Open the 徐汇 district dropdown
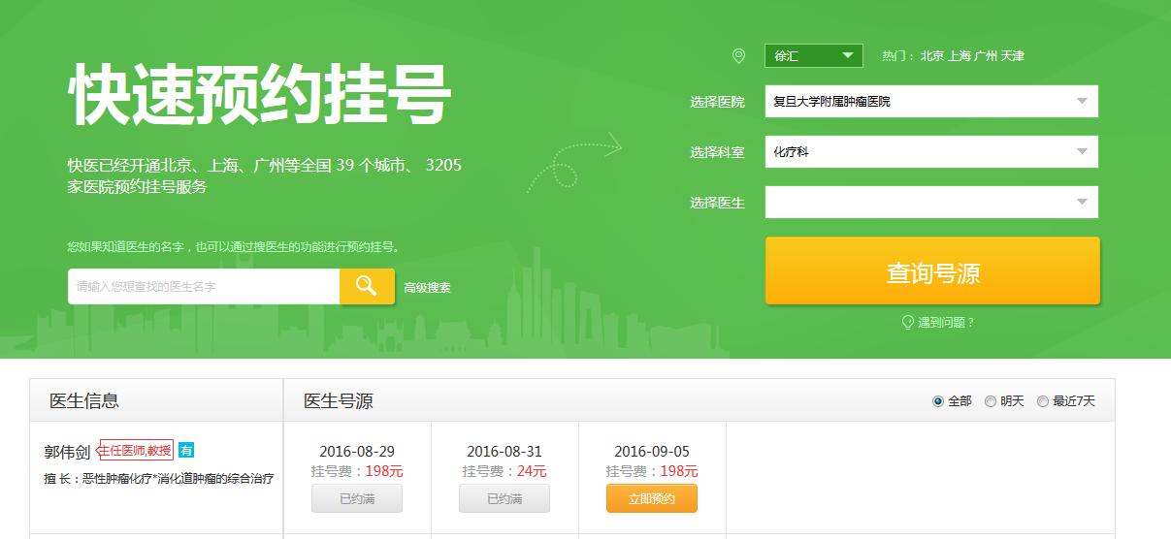 coord(814,56)
